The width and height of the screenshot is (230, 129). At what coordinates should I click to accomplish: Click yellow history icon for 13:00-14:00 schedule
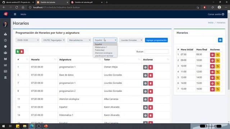pos(218,78)
